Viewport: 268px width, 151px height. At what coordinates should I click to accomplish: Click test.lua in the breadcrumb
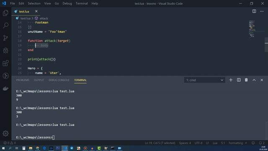[x=25, y=18]
